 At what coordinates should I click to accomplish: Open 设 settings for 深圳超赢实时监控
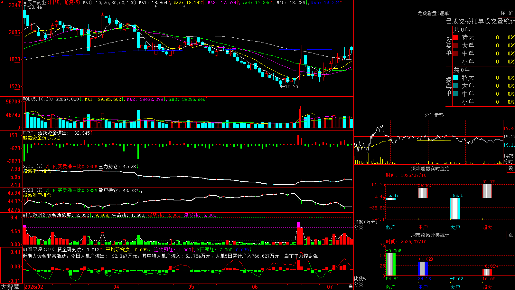(x=511, y=169)
